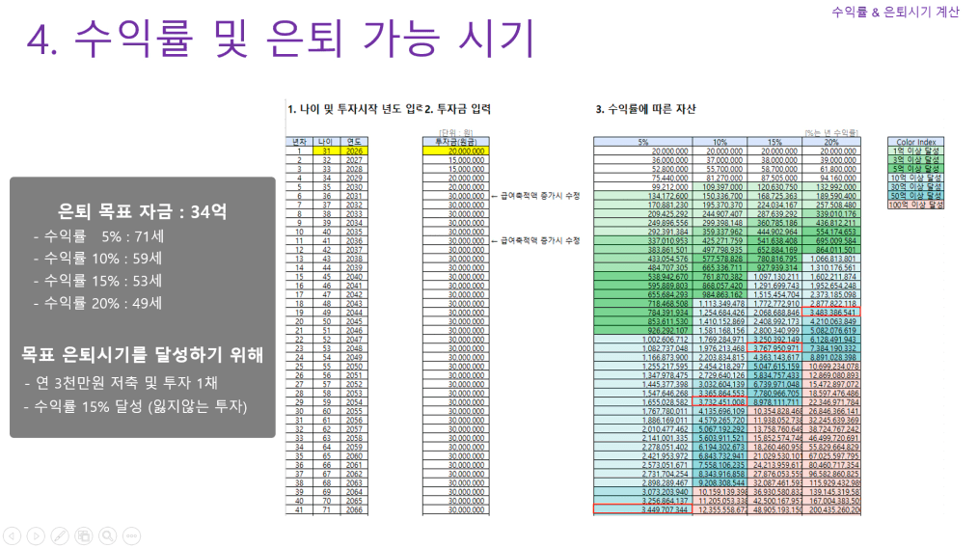Click the '투자금(원금)' column header
The height and width of the screenshot is (548, 978).
[456, 142]
